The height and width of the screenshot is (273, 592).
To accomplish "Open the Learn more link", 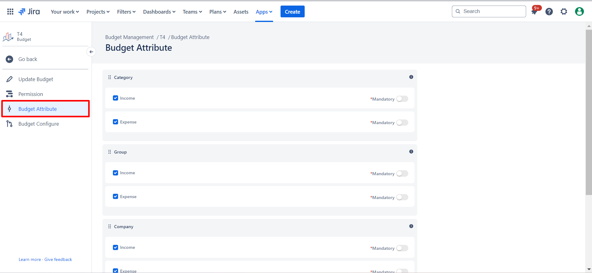I will pyautogui.click(x=30, y=259).
